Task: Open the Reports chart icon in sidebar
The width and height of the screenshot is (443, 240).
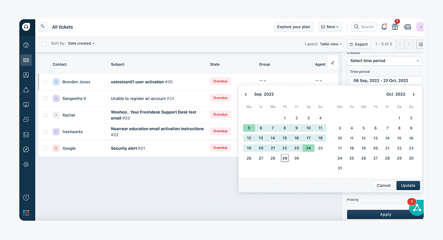Action: [x=26, y=135]
